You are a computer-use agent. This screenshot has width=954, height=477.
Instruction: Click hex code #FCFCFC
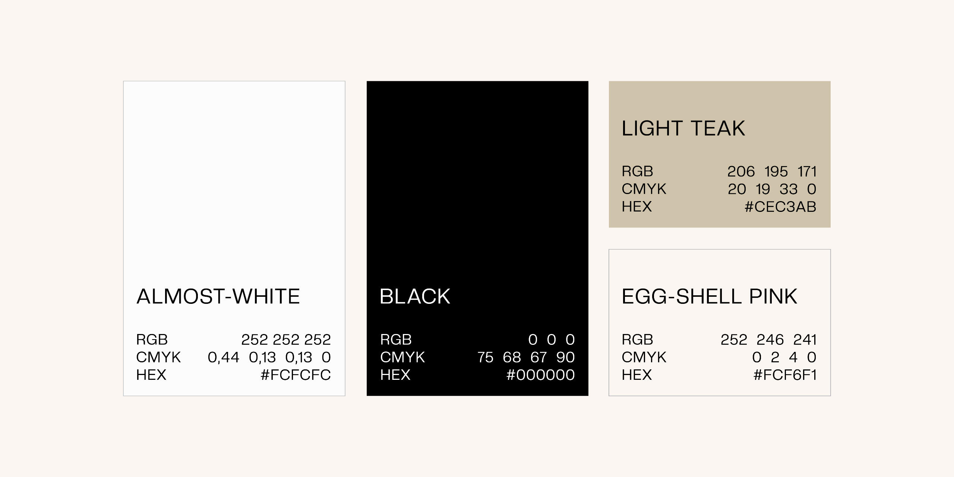pos(296,375)
